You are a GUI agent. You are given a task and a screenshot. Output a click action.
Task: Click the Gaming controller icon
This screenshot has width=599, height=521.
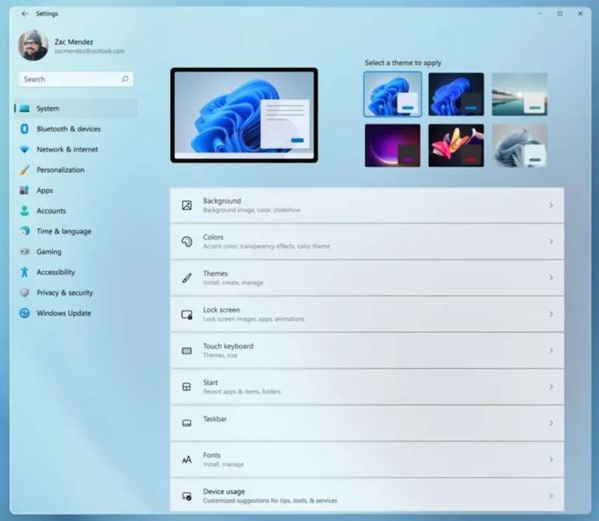[x=25, y=252]
